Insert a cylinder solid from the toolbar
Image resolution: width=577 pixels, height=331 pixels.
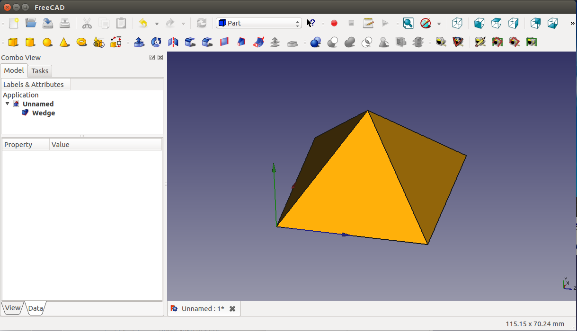pos(30,42)
